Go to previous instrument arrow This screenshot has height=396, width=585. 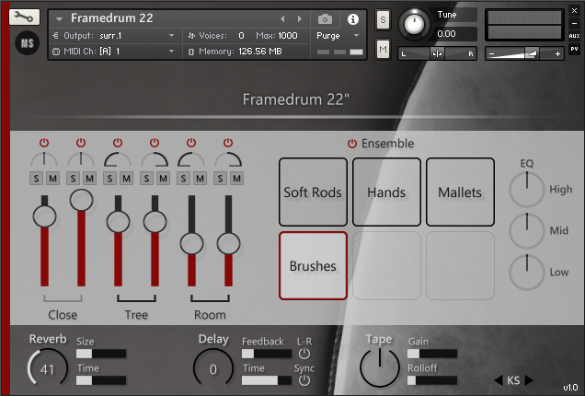282,18
